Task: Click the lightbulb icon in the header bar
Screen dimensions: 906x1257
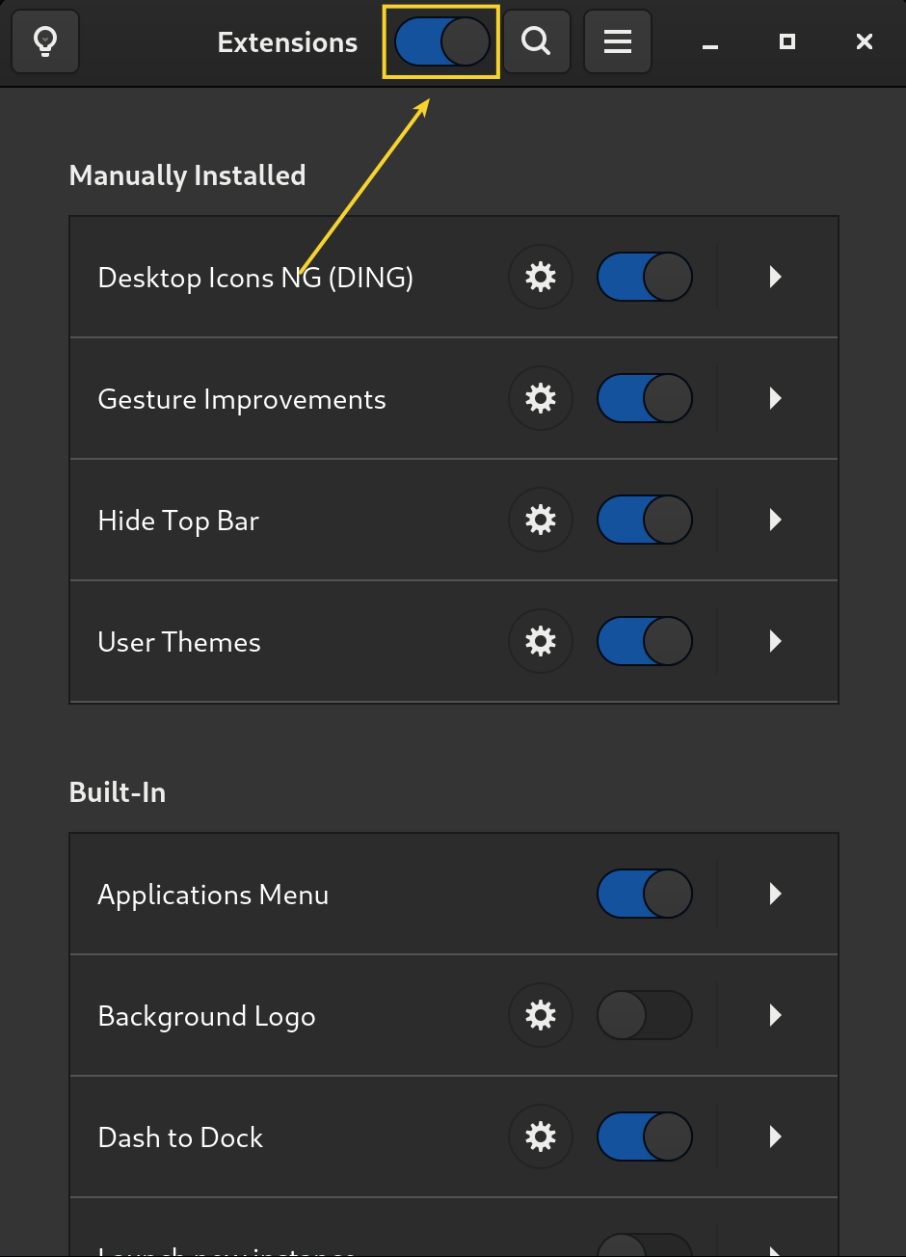Action: pyautogui.click(x=44, y=41)
